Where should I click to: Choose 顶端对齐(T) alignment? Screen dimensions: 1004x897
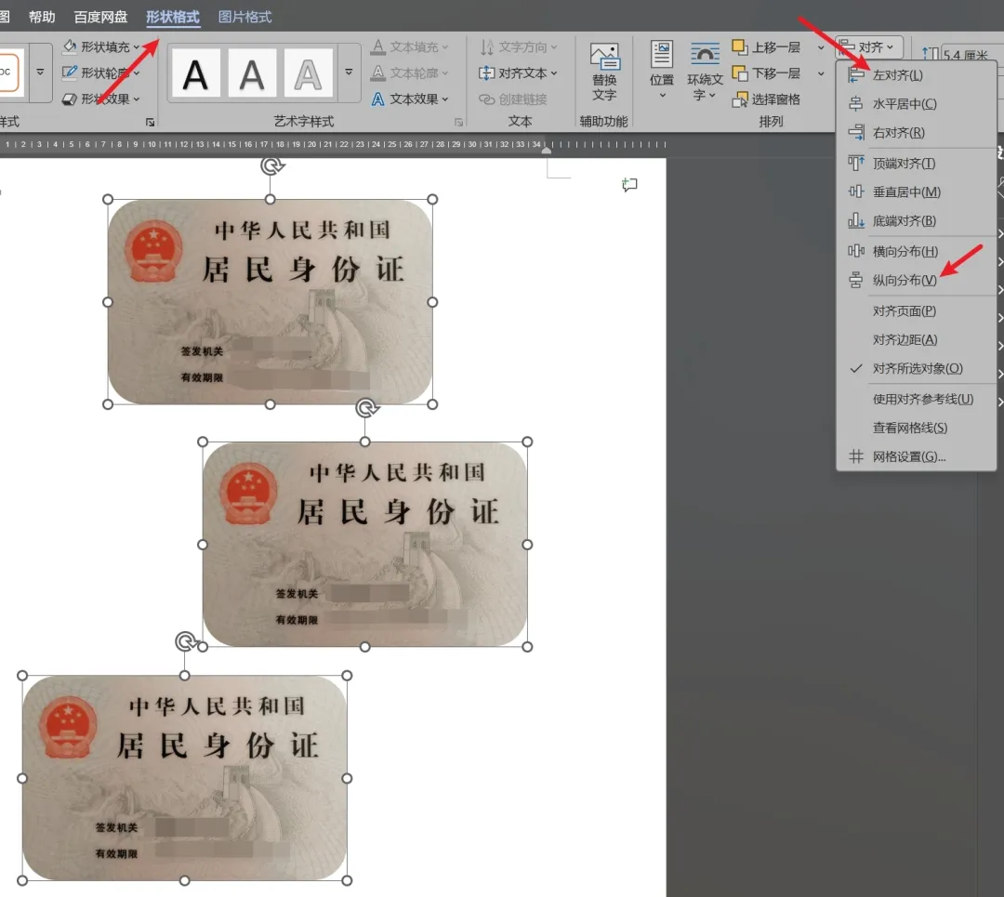coord(917,164)
